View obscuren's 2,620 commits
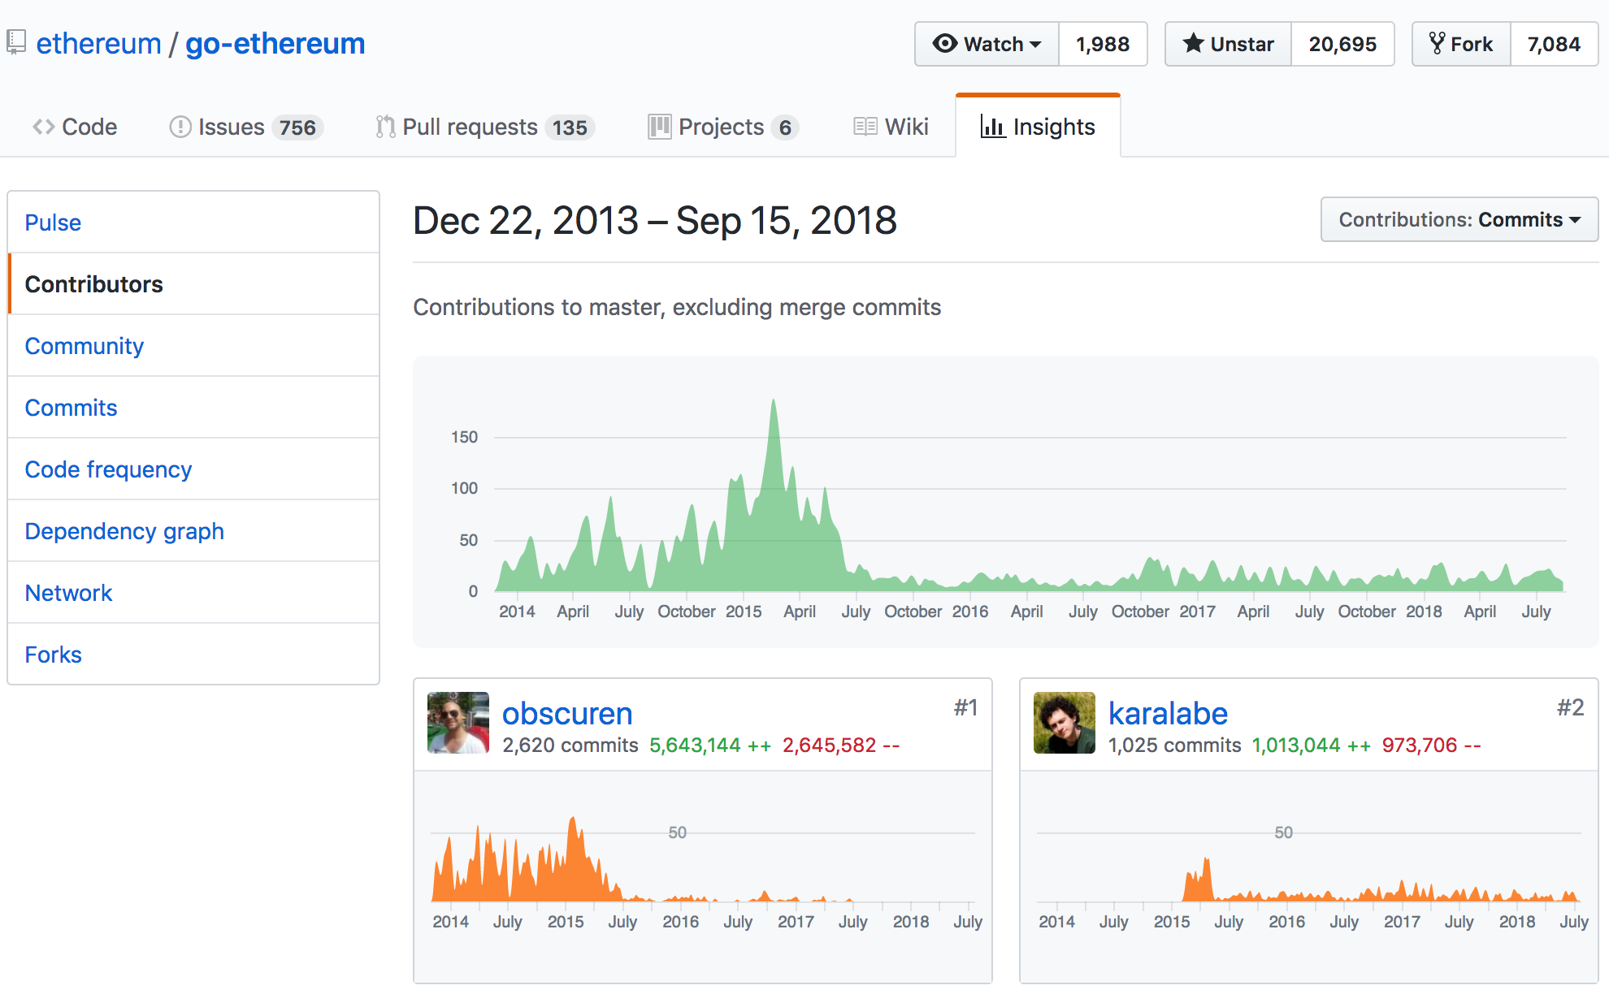This screenshot has width=1609, height=994. click(x=570, y=745)
